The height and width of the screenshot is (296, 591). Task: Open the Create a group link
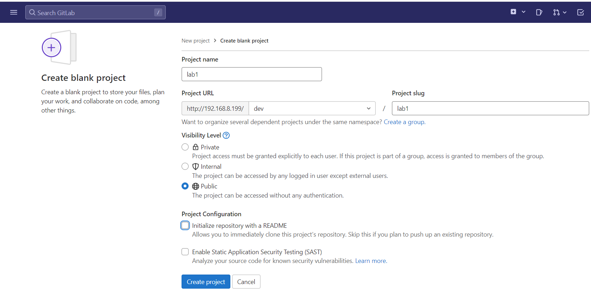click(x=404, y=122)
